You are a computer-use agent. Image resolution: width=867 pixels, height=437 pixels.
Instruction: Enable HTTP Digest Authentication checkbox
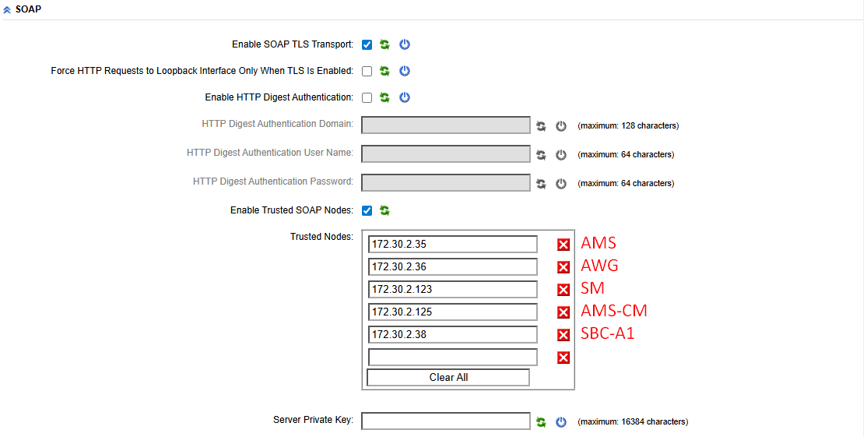pos(367,98)
